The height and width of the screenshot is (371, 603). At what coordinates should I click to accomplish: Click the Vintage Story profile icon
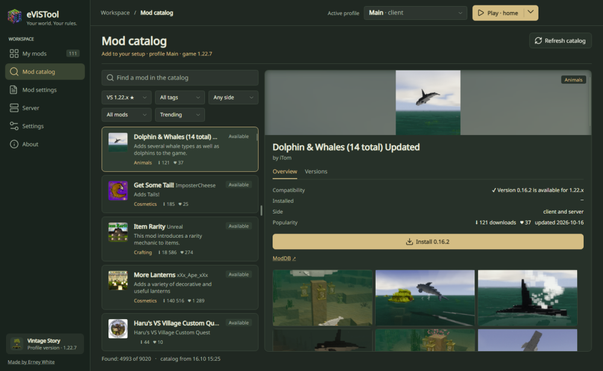tap(16, 343)
